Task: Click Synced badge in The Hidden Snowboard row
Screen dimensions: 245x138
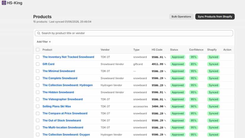Action: pos(213,92)
